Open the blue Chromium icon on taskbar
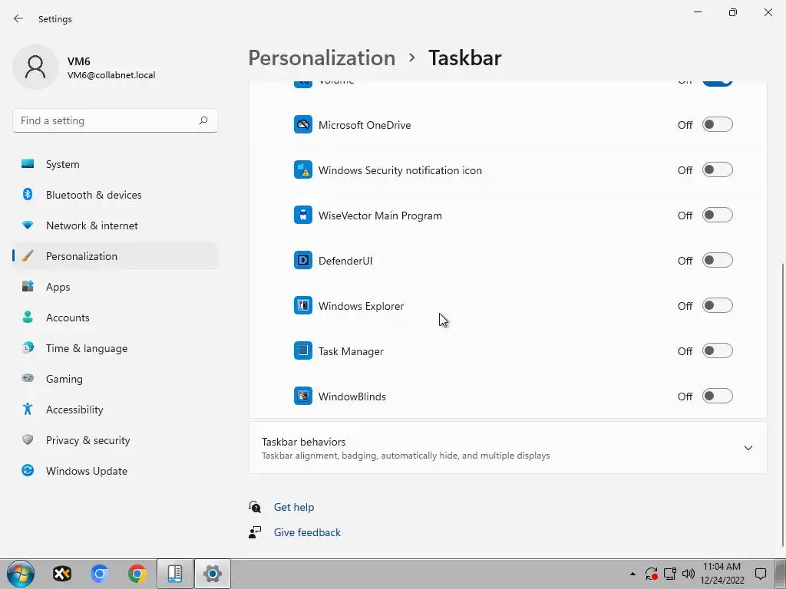This screenshot has height=589, width=786. coord(99,574)
